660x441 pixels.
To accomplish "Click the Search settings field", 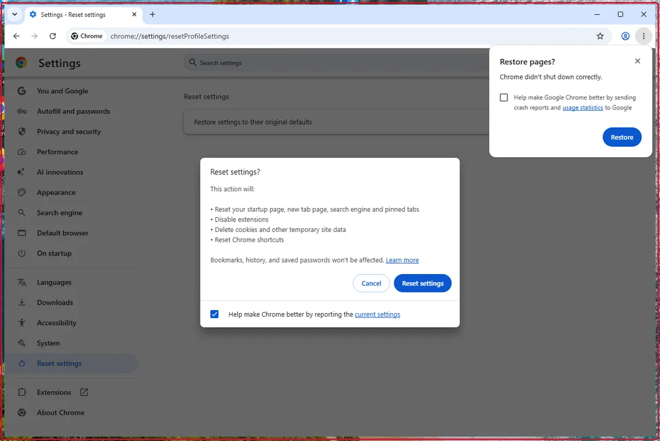I will [336, 63].
